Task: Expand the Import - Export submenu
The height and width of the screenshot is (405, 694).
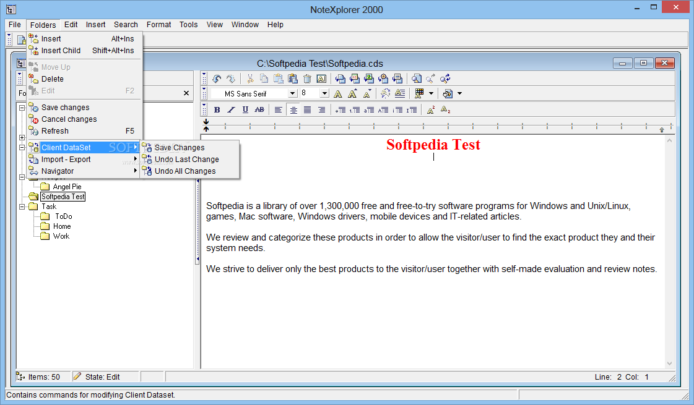Action: point(84,159)
